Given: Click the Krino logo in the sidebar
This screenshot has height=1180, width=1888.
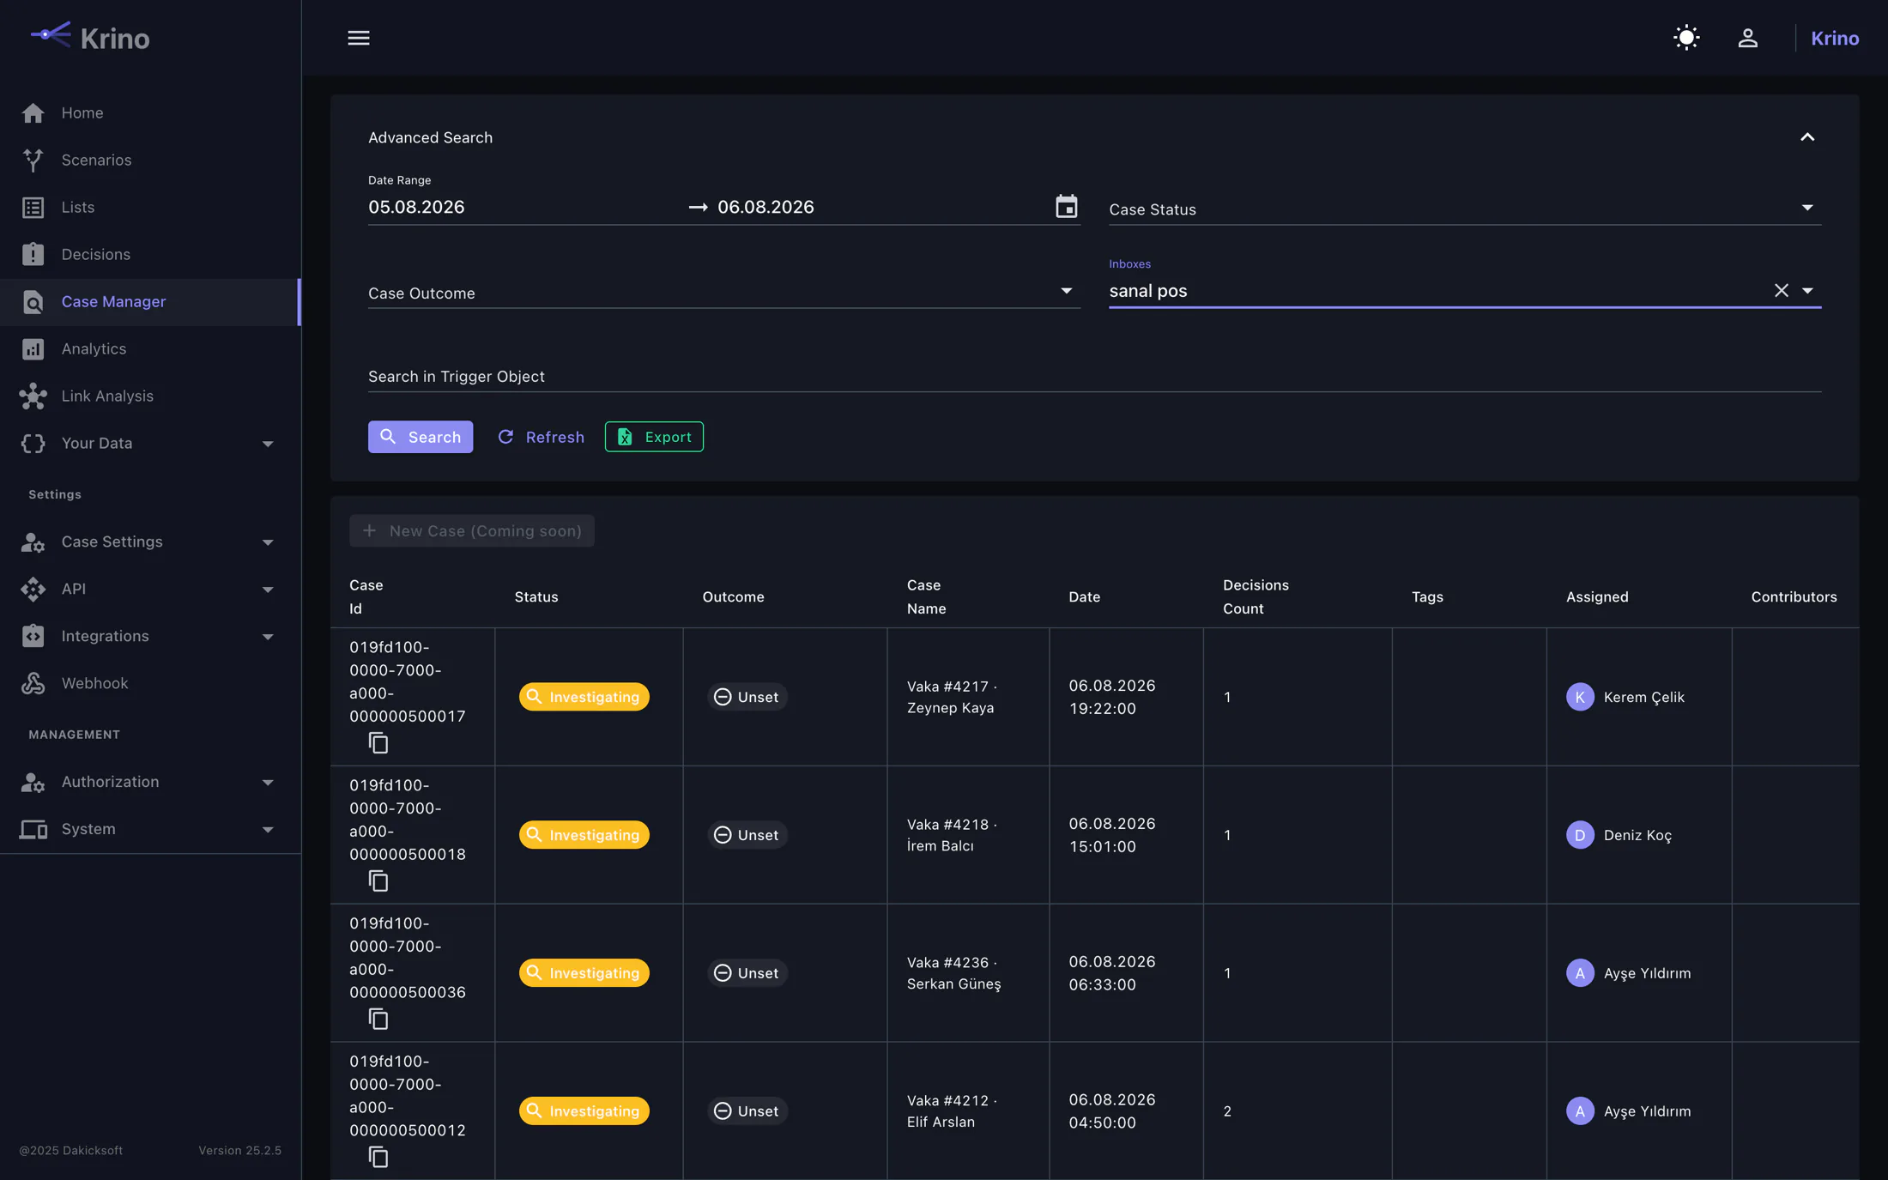Looking at the screenshot, I should (90, 37).
